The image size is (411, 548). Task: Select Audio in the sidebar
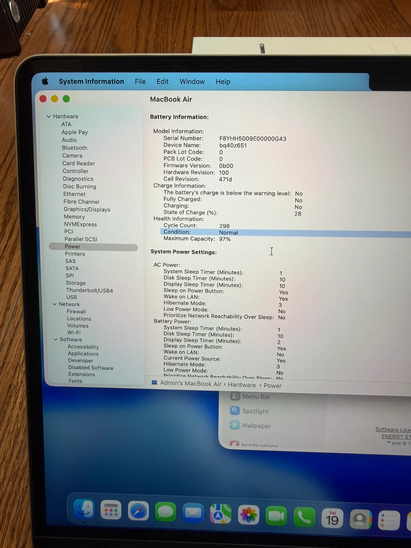(69, 140)
